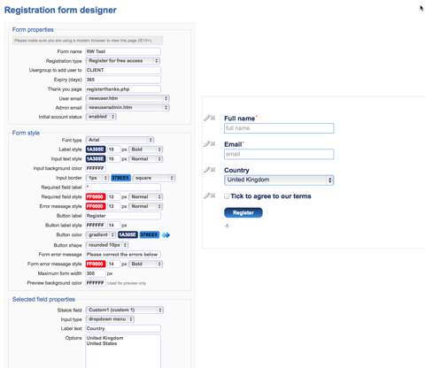425x368 pixels.
Task: Click the plus icon to add a field
Action: click(x=227, y=226)
